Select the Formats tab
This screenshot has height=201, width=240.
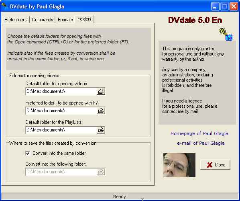point(65,20)
